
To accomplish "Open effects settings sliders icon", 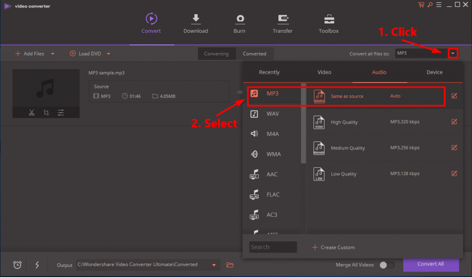I will coord(61,112).
